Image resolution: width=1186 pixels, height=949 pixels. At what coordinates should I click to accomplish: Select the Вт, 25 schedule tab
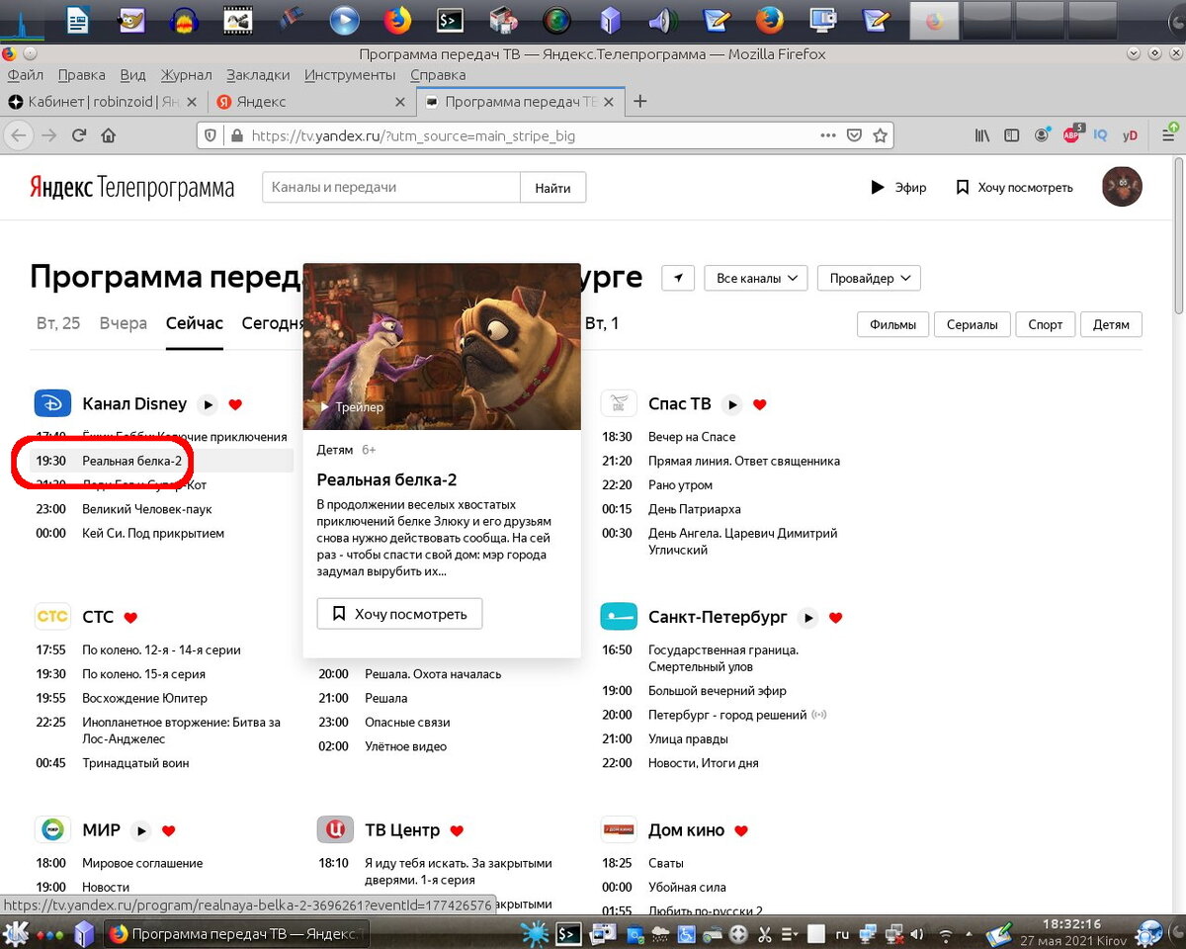click(x=58, y=323)
